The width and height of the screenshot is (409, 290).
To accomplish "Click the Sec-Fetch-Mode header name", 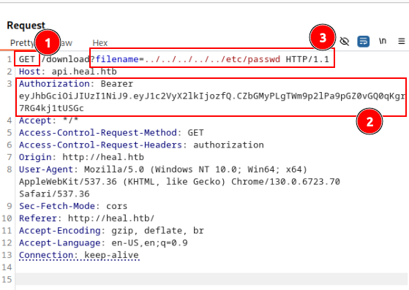I will pos(57,206).
